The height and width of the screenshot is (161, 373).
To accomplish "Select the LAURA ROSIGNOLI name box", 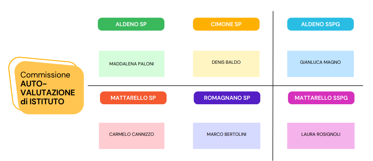I will pyautogui.click(x=321, y=136).
